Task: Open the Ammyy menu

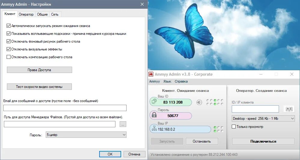Action: point(155,81)
